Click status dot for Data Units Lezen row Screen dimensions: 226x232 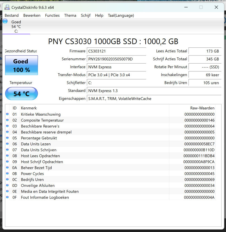(7, 144)
